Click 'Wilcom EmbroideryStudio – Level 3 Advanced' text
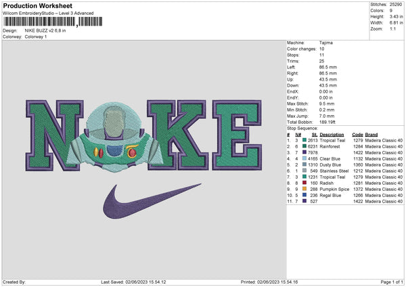The height and width of the screenshot is (287, 406). (x=48, y=14)
